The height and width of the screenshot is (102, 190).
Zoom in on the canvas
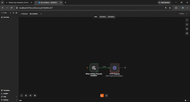26,96
